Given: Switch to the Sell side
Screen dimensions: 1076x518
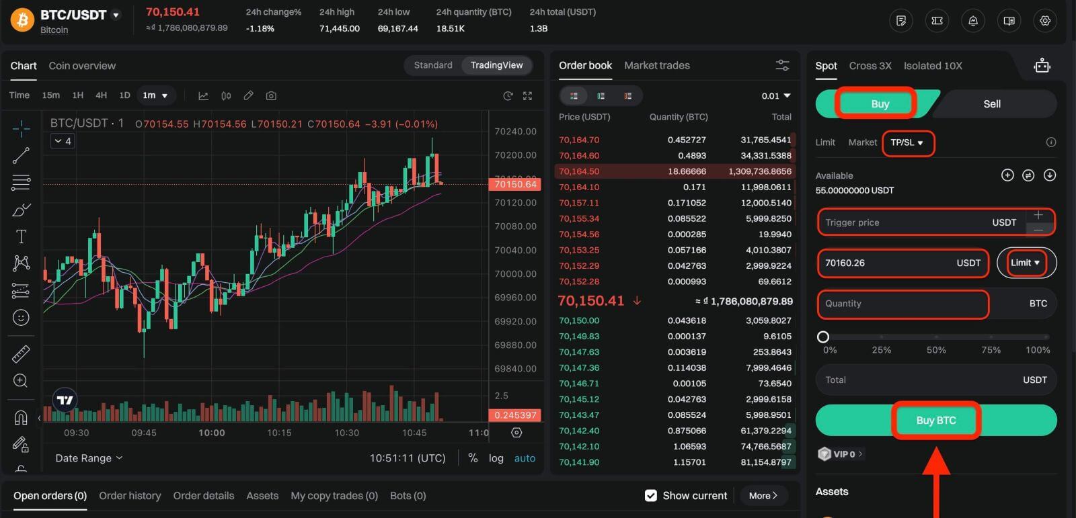Looking at the screenshot, I should (992, 104).
